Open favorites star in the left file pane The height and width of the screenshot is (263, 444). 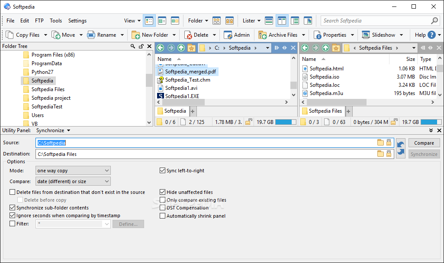(191, 48)
